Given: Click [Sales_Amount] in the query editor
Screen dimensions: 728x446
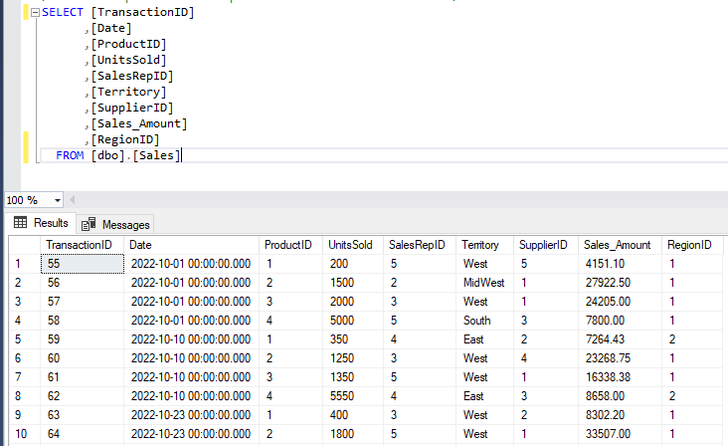Looking at the screenshot, I should (x=139, y=124).
